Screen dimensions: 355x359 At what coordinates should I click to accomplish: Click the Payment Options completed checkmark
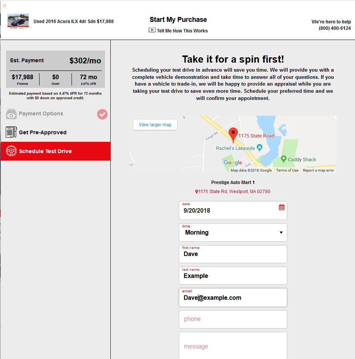click(102, 114)
